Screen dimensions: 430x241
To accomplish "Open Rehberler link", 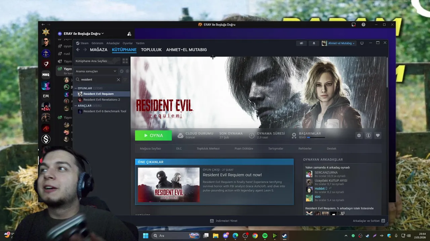I will (305, 149).
